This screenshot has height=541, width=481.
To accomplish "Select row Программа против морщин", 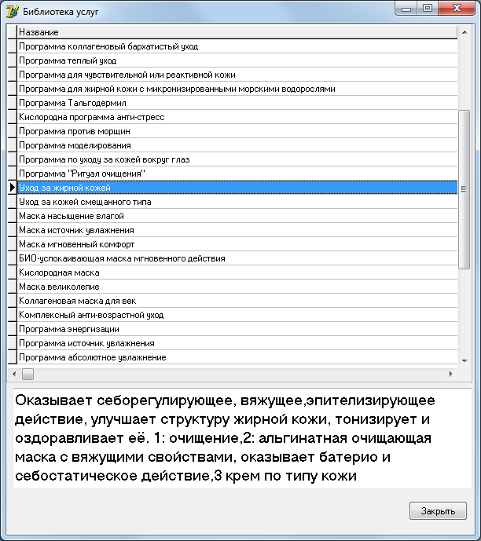I will 237,131.
